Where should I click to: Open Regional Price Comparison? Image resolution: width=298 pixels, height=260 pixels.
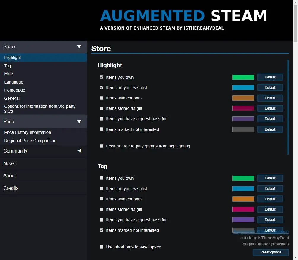pos(43,141)
